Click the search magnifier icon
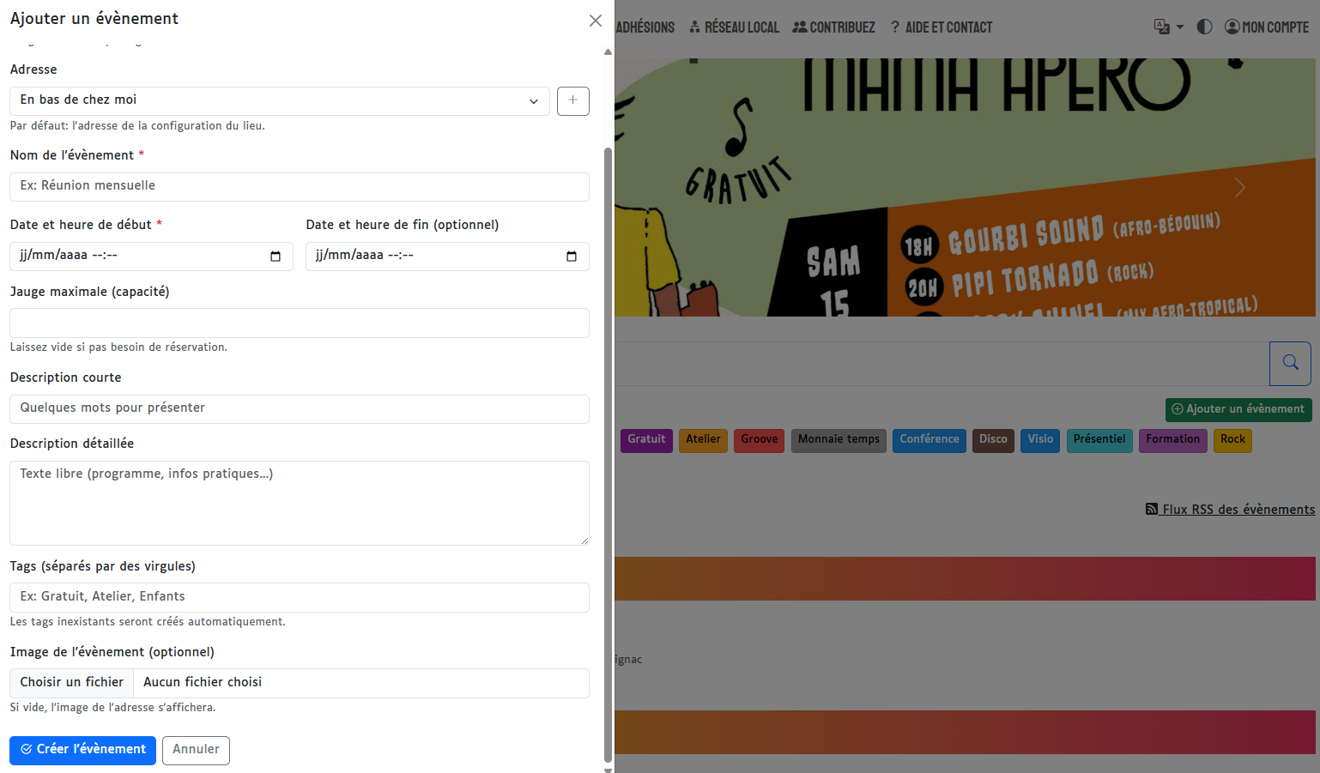The width and height of the screenshot is (1320, 773). coord(1289,363)
